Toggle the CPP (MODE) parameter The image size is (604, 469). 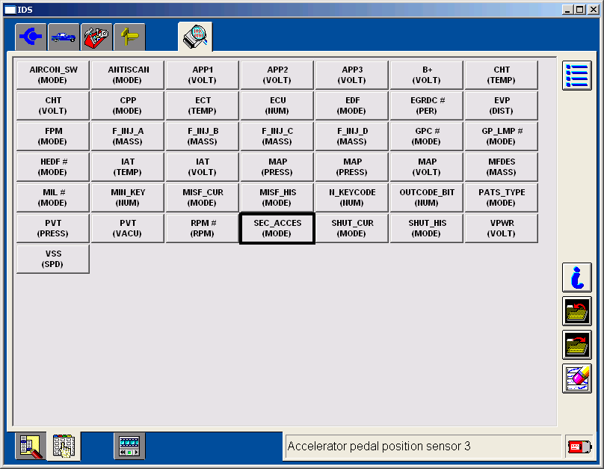tap(128, 105)
